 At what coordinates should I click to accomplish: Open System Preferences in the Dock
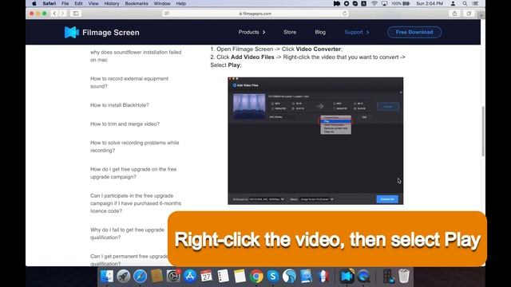173,277
